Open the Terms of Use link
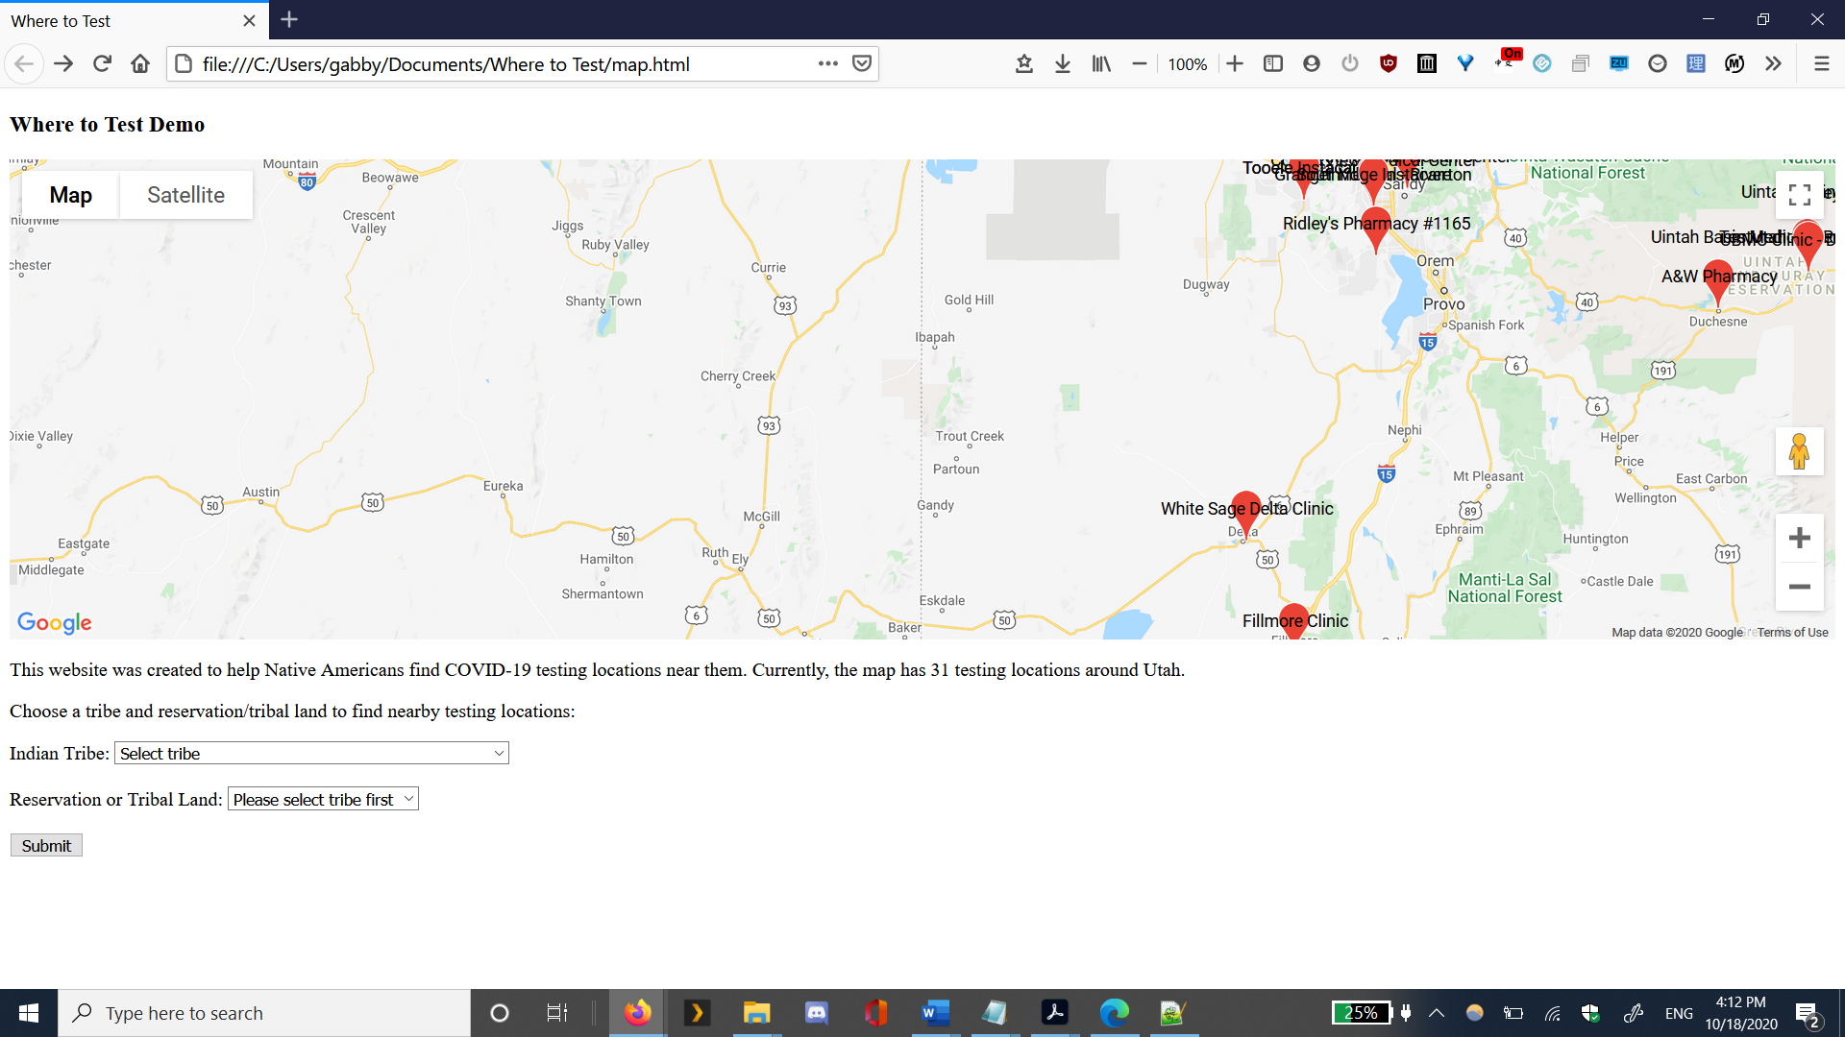 point(1792,632)
